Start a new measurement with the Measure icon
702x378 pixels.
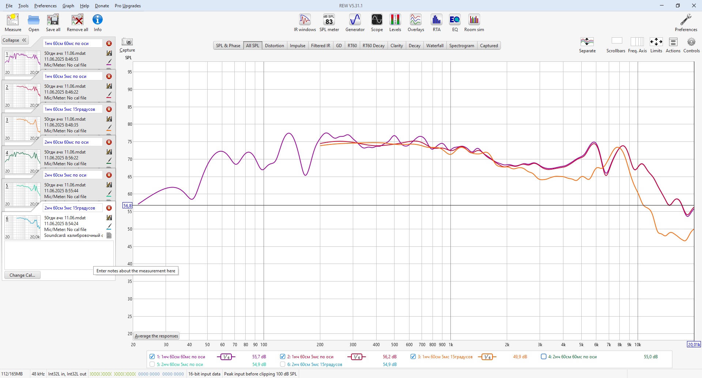[x=13, y=23]
